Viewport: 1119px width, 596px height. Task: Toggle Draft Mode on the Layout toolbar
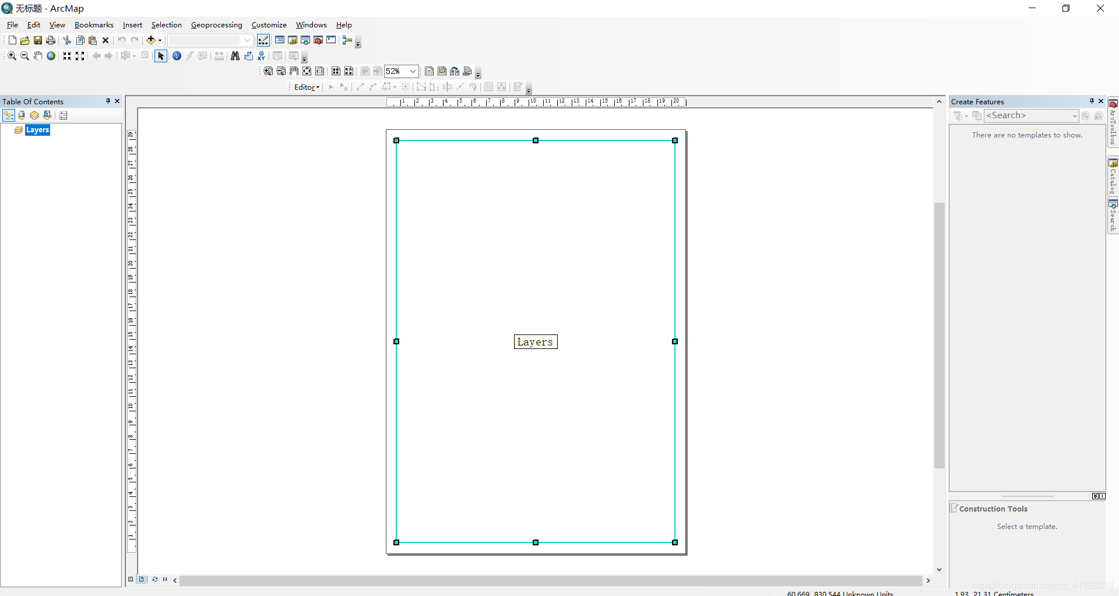tap(429, 71)
